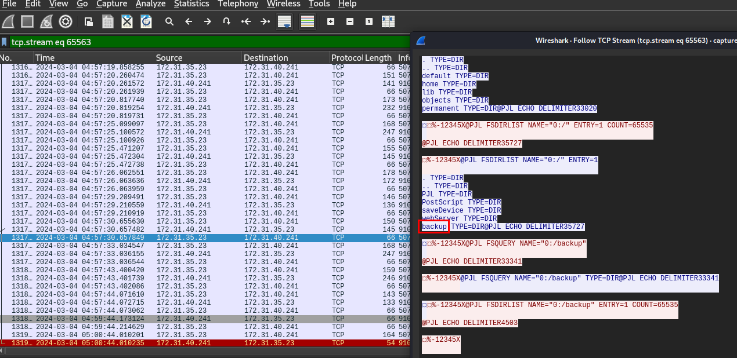Screen dimensions: 737x358
Task: Close this capture file
Action: pos(127,21)
